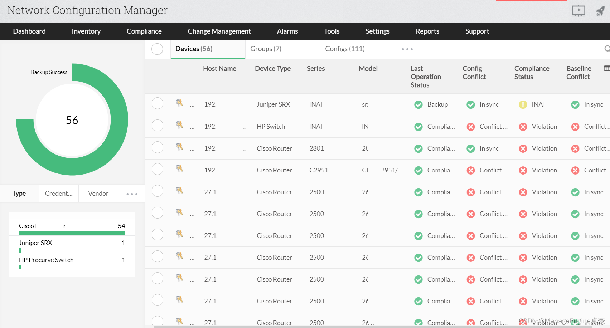The image size is (610, 328).
Task: Click red Violation icon in HP Switch row
Action: click(523, 127)
